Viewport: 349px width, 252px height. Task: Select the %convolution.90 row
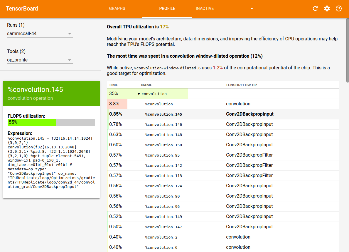[223, 196]
